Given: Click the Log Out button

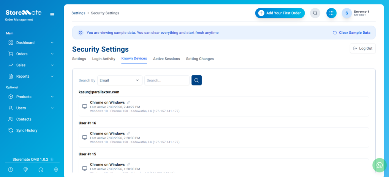Looking at the screenshot, I should click(x=363, y=48).
